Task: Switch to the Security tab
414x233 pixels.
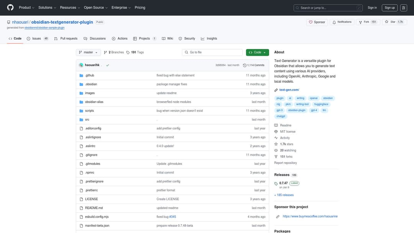Action: [x=187, y=39]
